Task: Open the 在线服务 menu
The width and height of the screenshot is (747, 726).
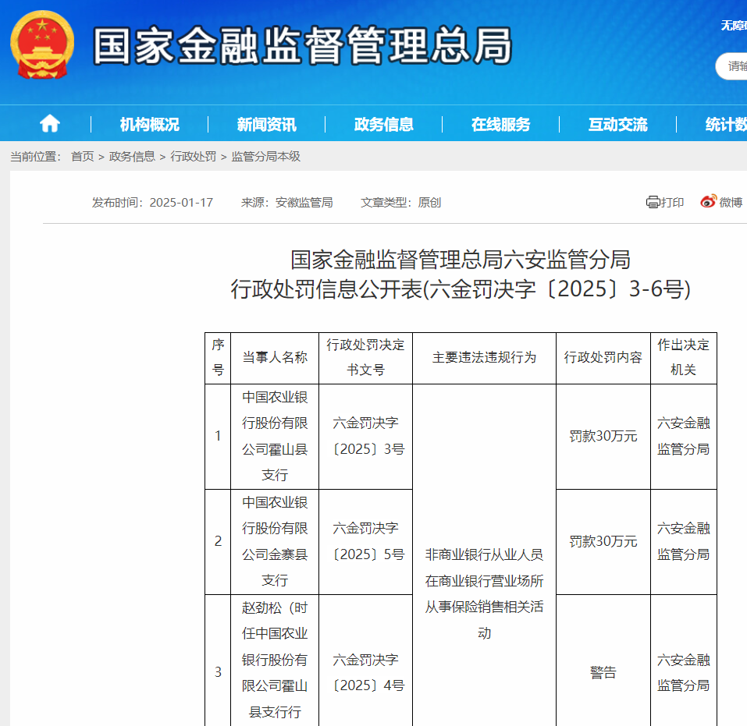Action: 500,124
